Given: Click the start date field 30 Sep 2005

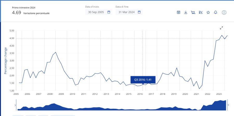Looking at the screenshot, I should click(96, 12).
